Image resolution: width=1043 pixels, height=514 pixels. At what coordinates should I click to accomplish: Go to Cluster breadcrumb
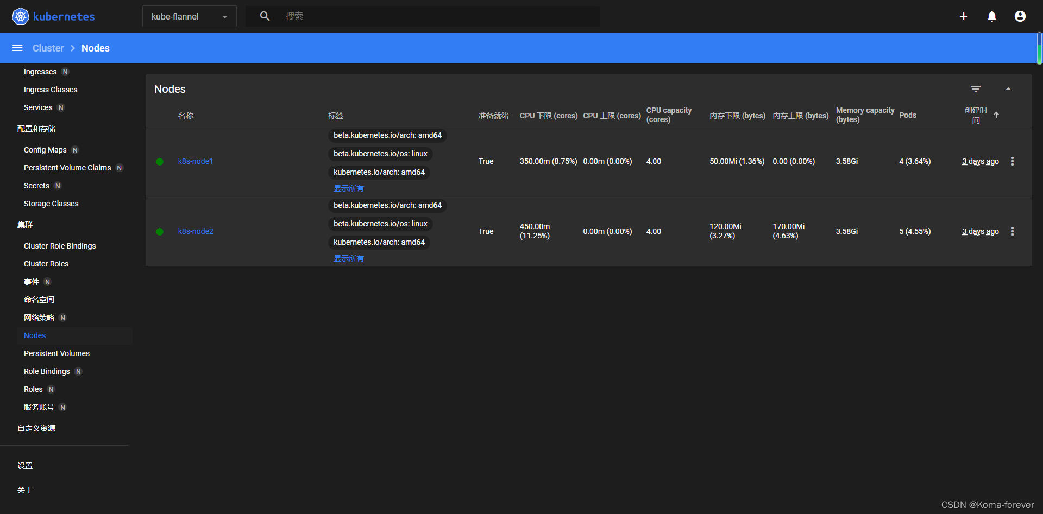point(48,48)
